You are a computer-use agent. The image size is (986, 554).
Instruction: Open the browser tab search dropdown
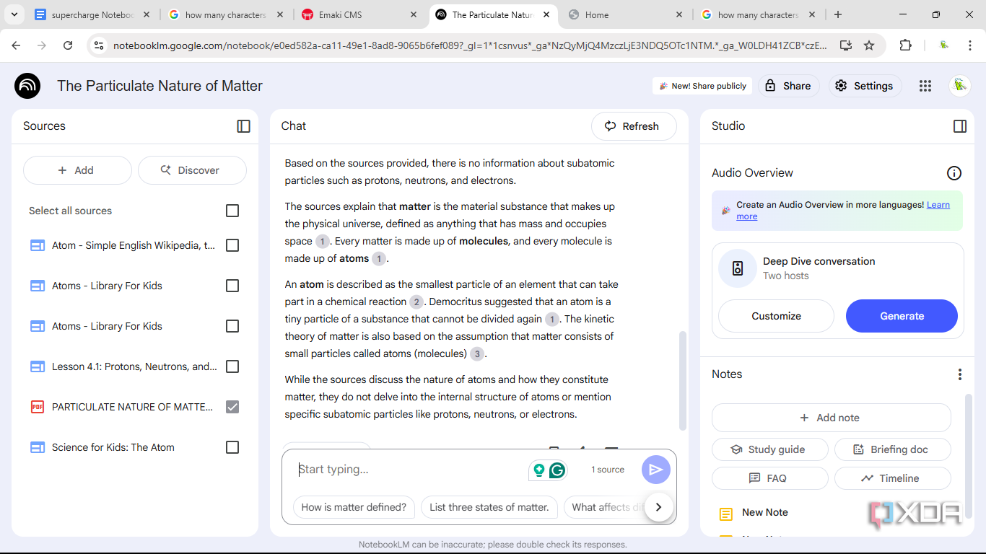(14, 14)
